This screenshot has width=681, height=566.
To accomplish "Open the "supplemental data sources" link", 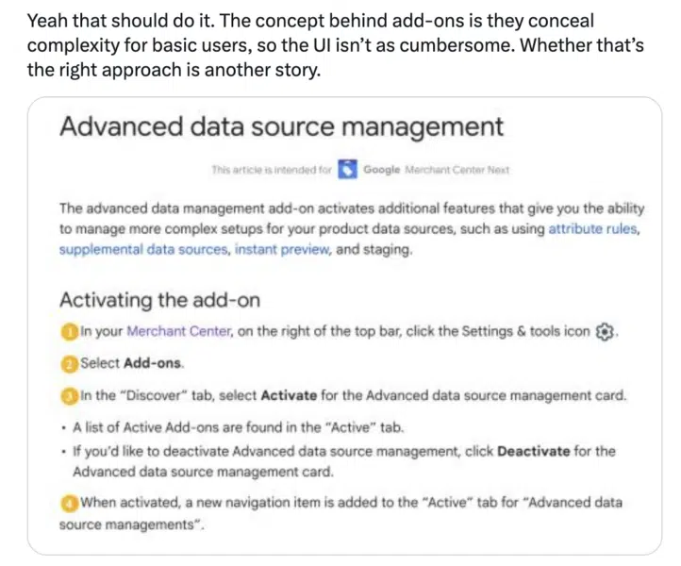I will [x=143, y=249].
